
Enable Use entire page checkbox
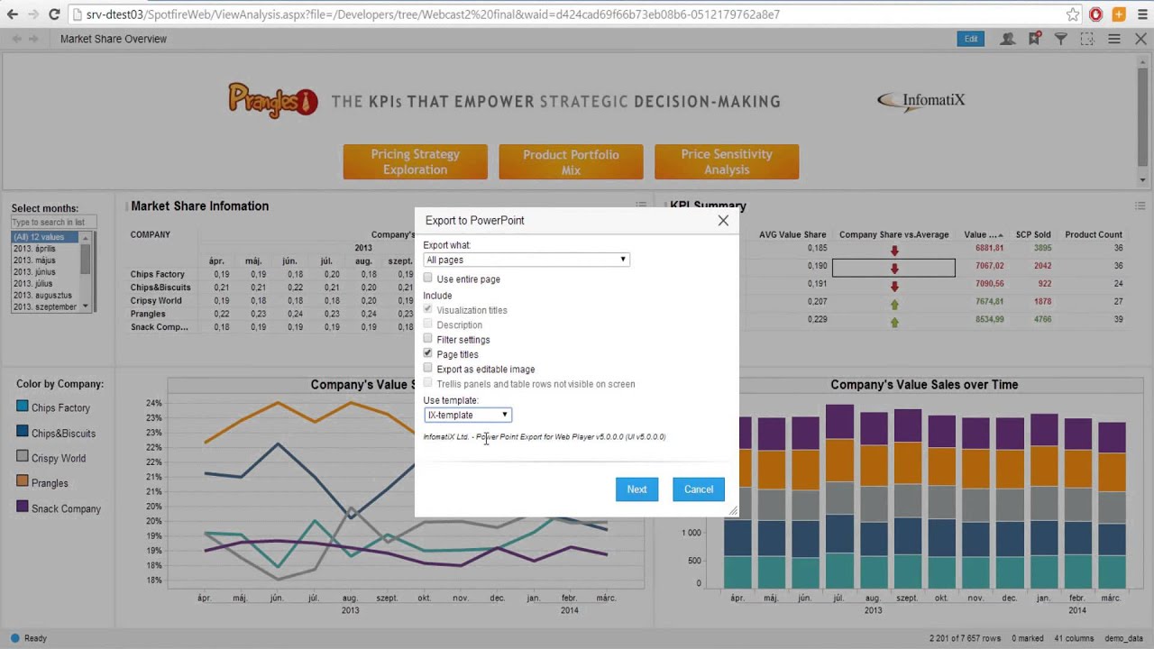428,279
